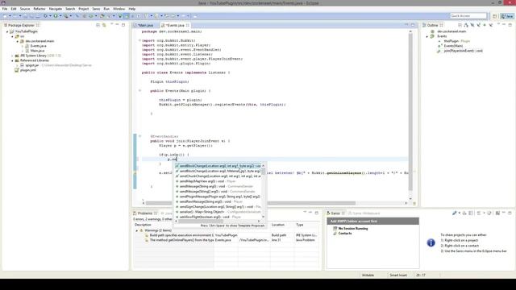
Task: Click Collapse All in Package Explorer
Action: 98,25
